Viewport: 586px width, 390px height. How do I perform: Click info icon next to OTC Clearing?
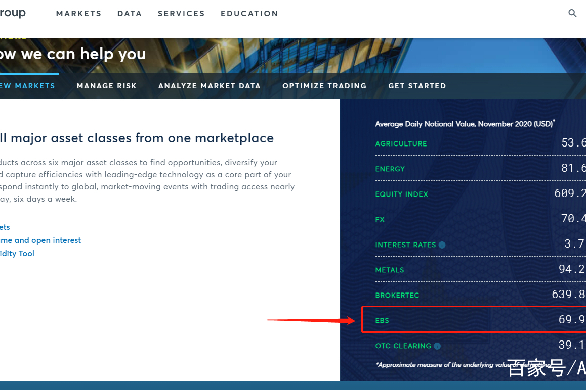[437, 346]
